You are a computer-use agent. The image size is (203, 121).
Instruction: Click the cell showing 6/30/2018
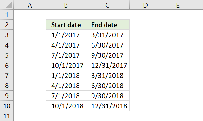tap(107, 86)
